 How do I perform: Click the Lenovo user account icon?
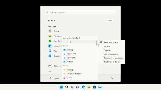tap(50, 78)
